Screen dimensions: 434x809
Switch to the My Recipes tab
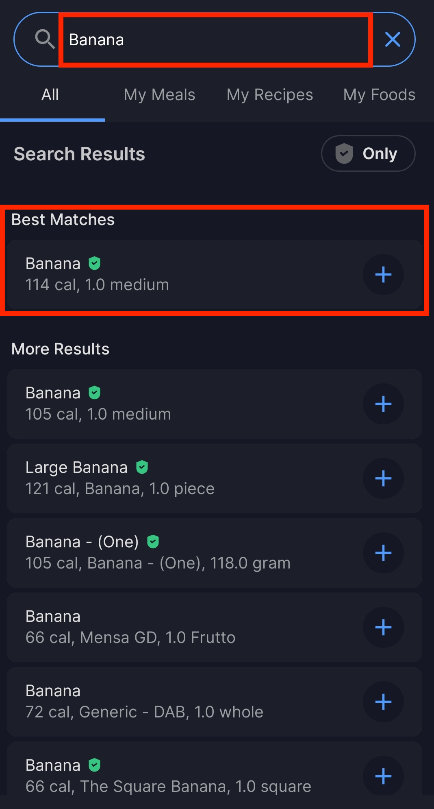click(270, 95)
